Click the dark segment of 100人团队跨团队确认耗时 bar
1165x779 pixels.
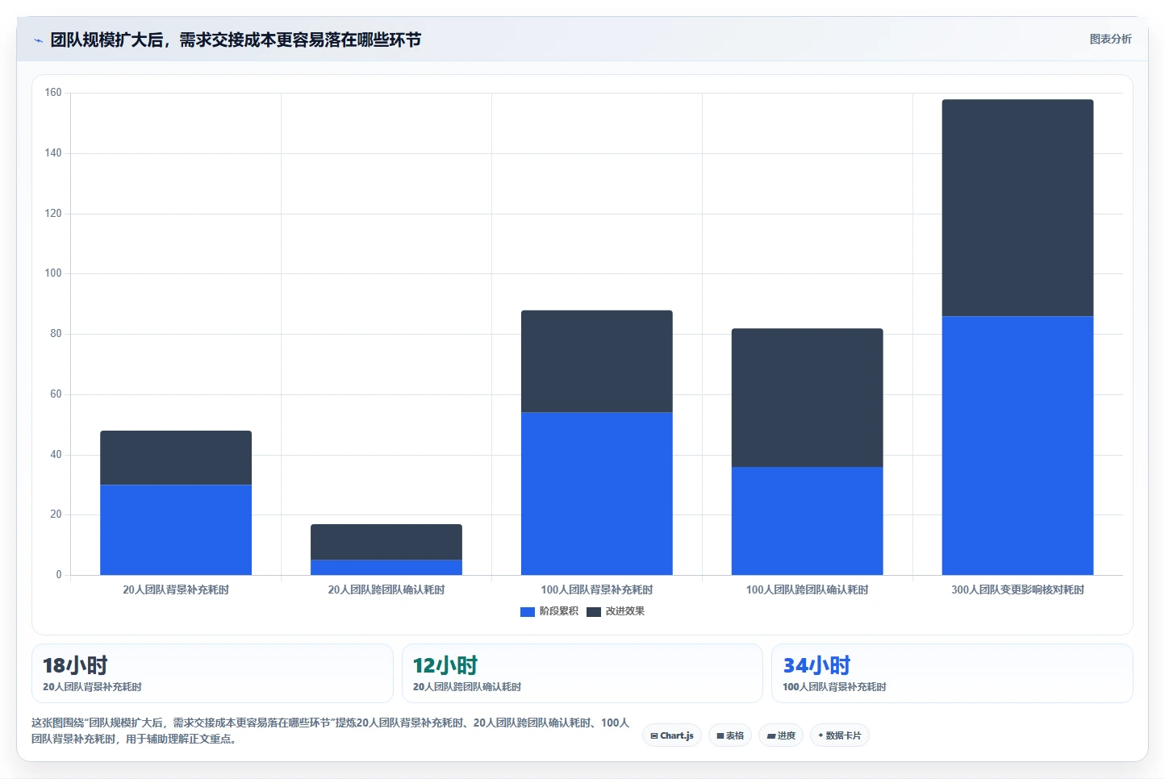(x=808, y=398)
